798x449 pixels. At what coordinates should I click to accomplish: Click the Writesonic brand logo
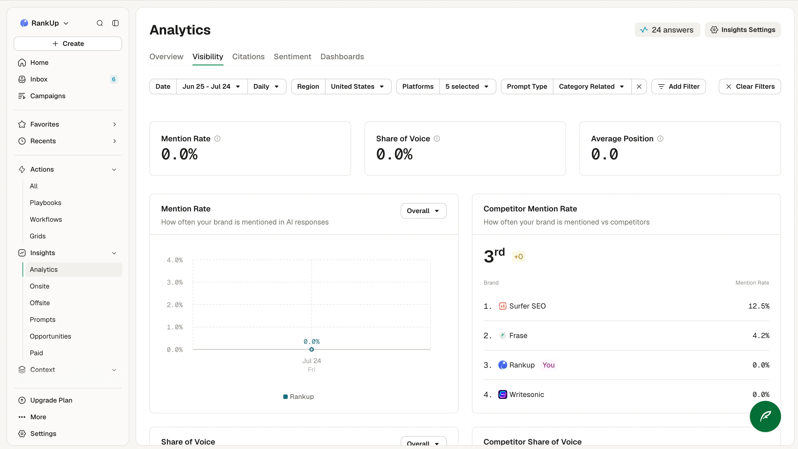coord(503,395)
